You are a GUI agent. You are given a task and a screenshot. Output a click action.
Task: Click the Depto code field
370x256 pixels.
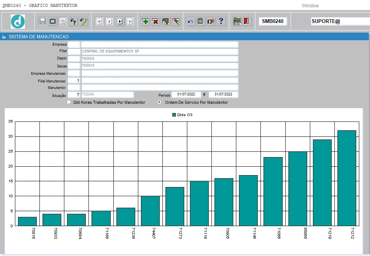point(74,59)
